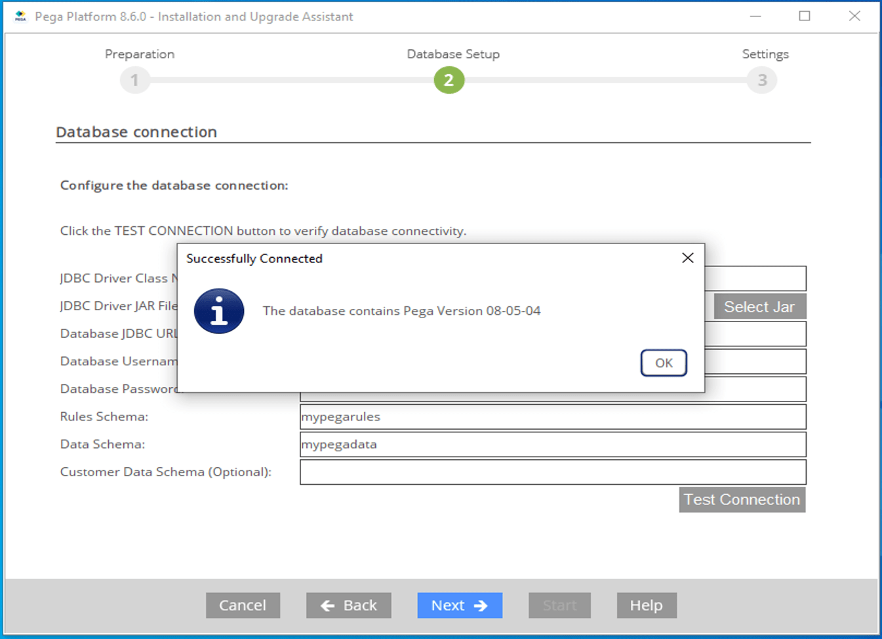Select the Preparation step label

(x=139, y=54)
